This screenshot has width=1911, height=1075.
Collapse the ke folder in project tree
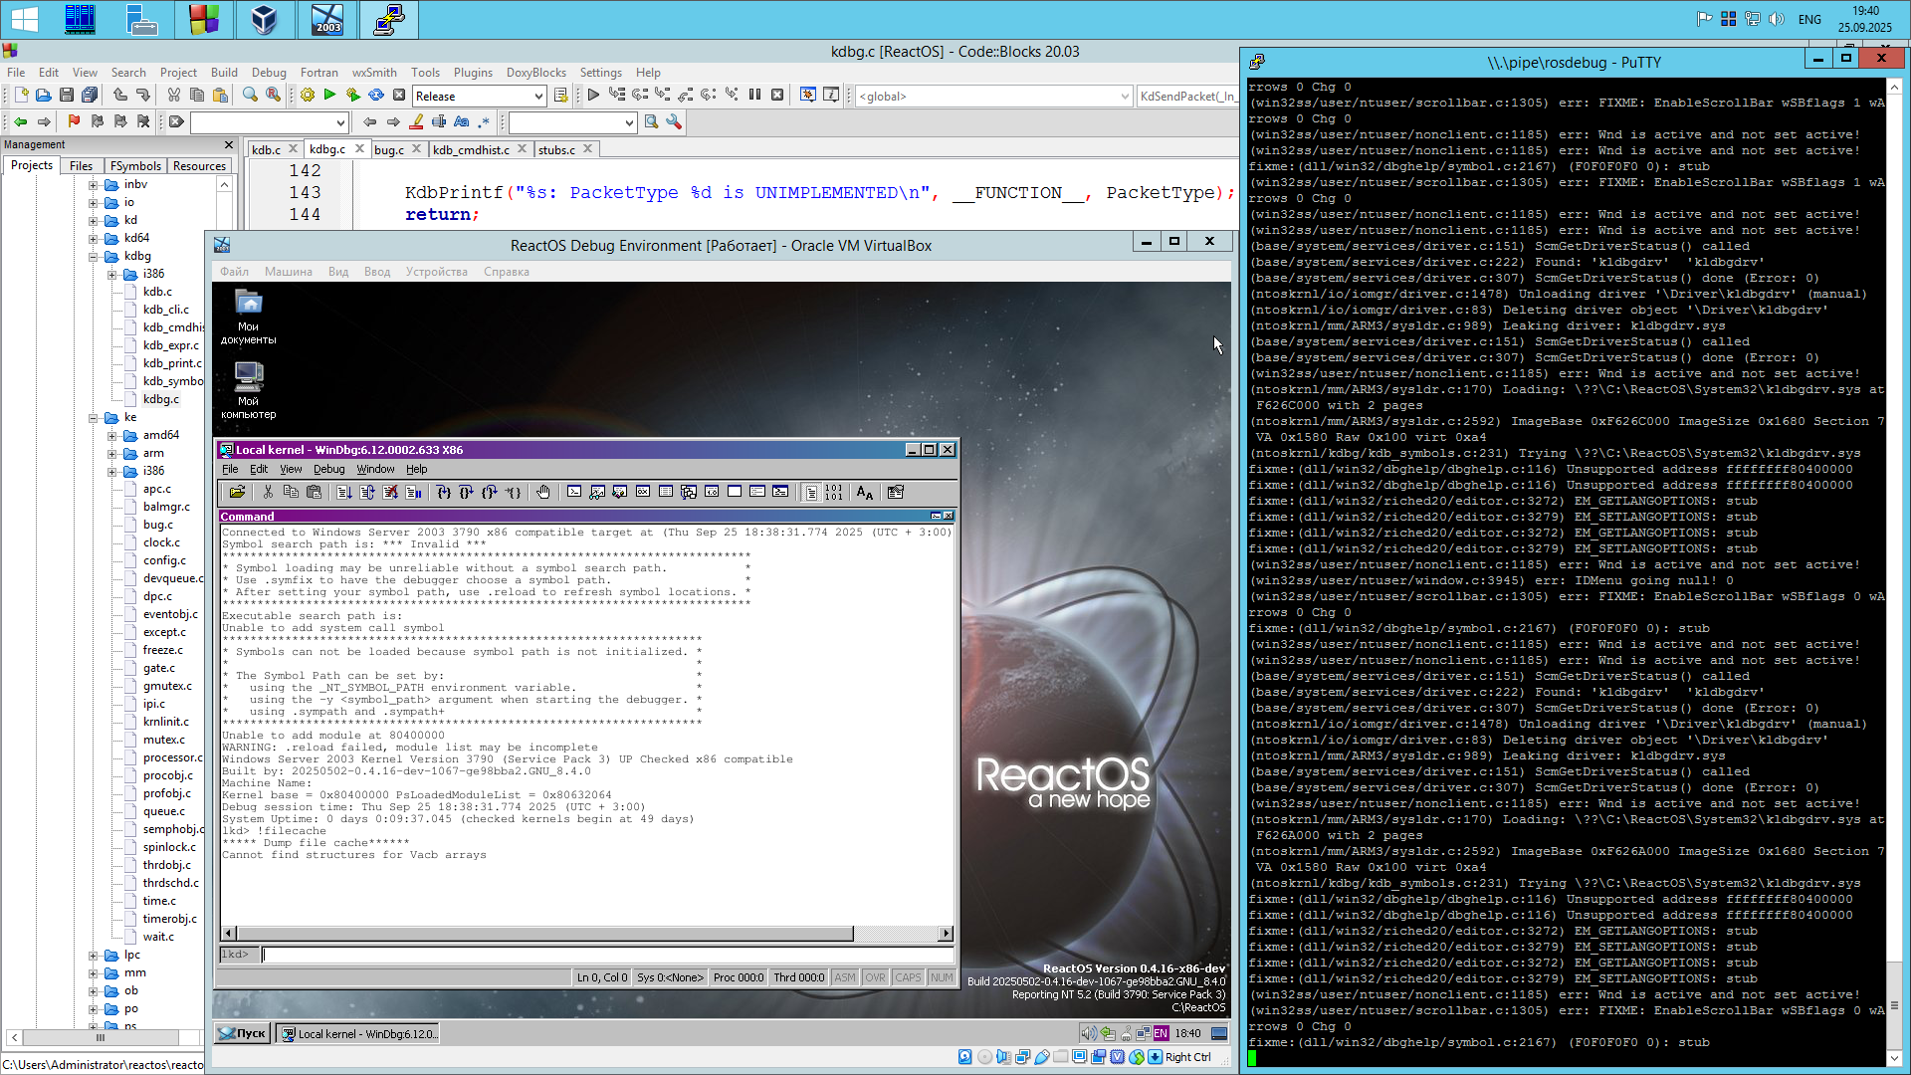coord(94,418)
